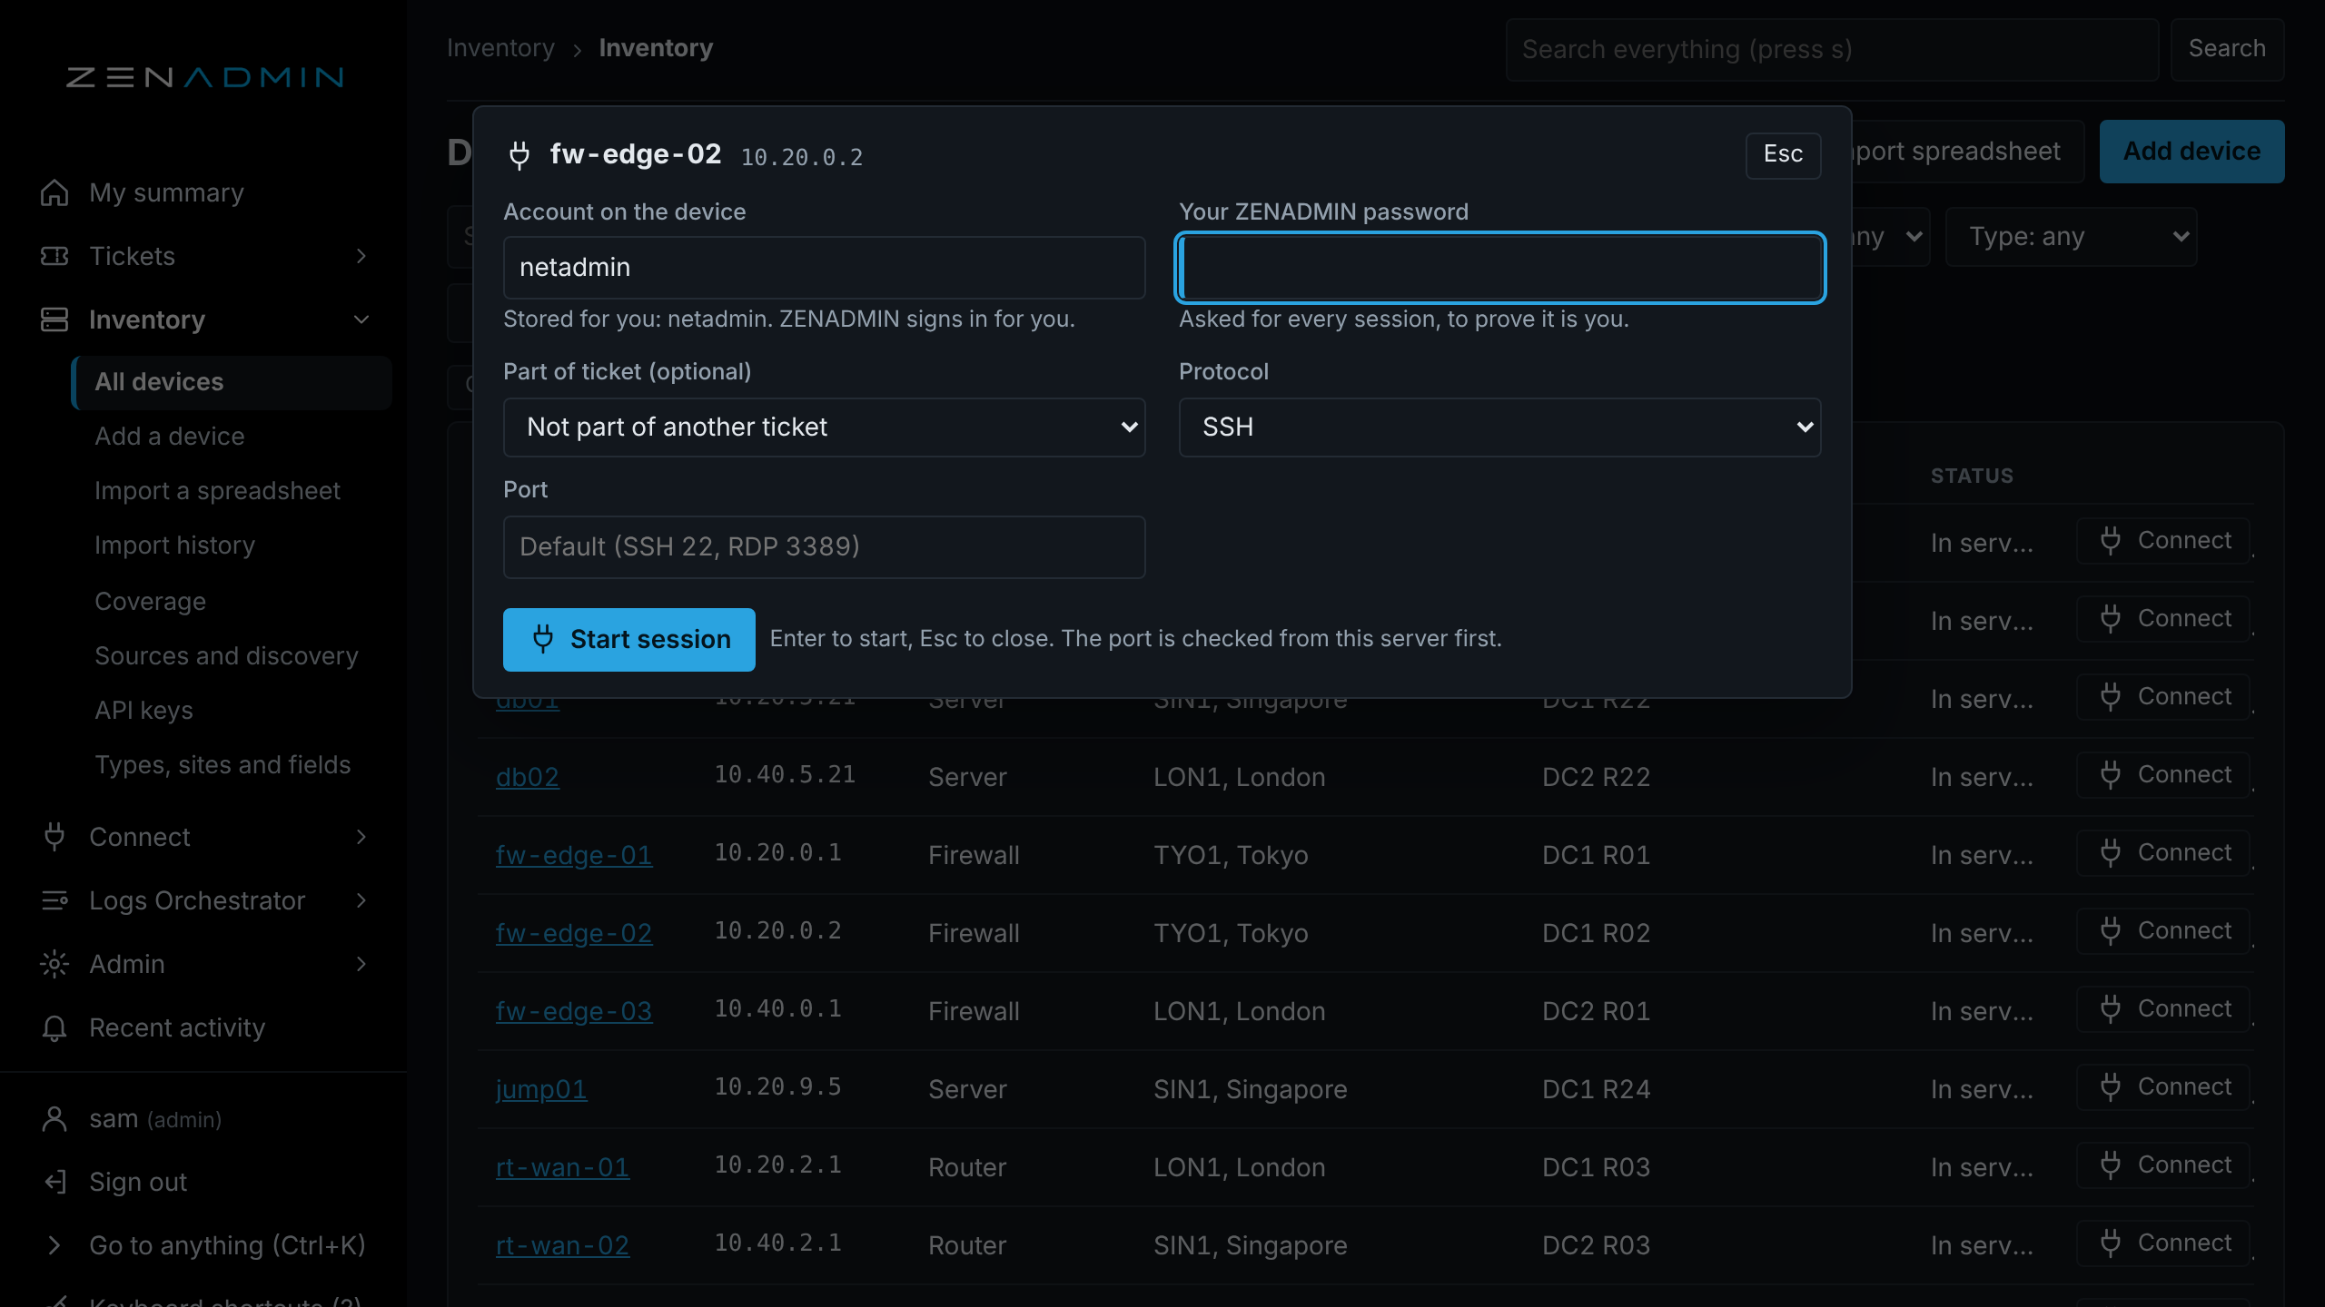
Task: Focus the ZENADMIN password field
Action: (1499, 268)
